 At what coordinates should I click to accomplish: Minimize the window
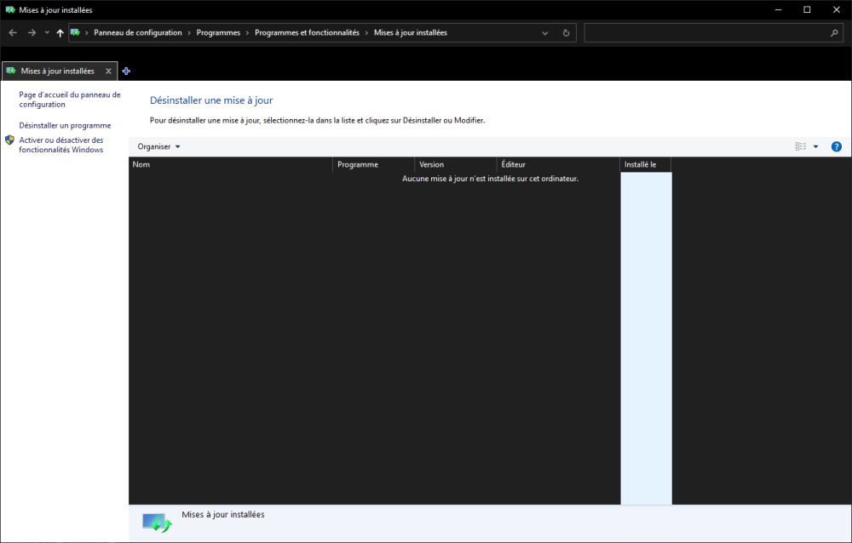pos(778,9)
